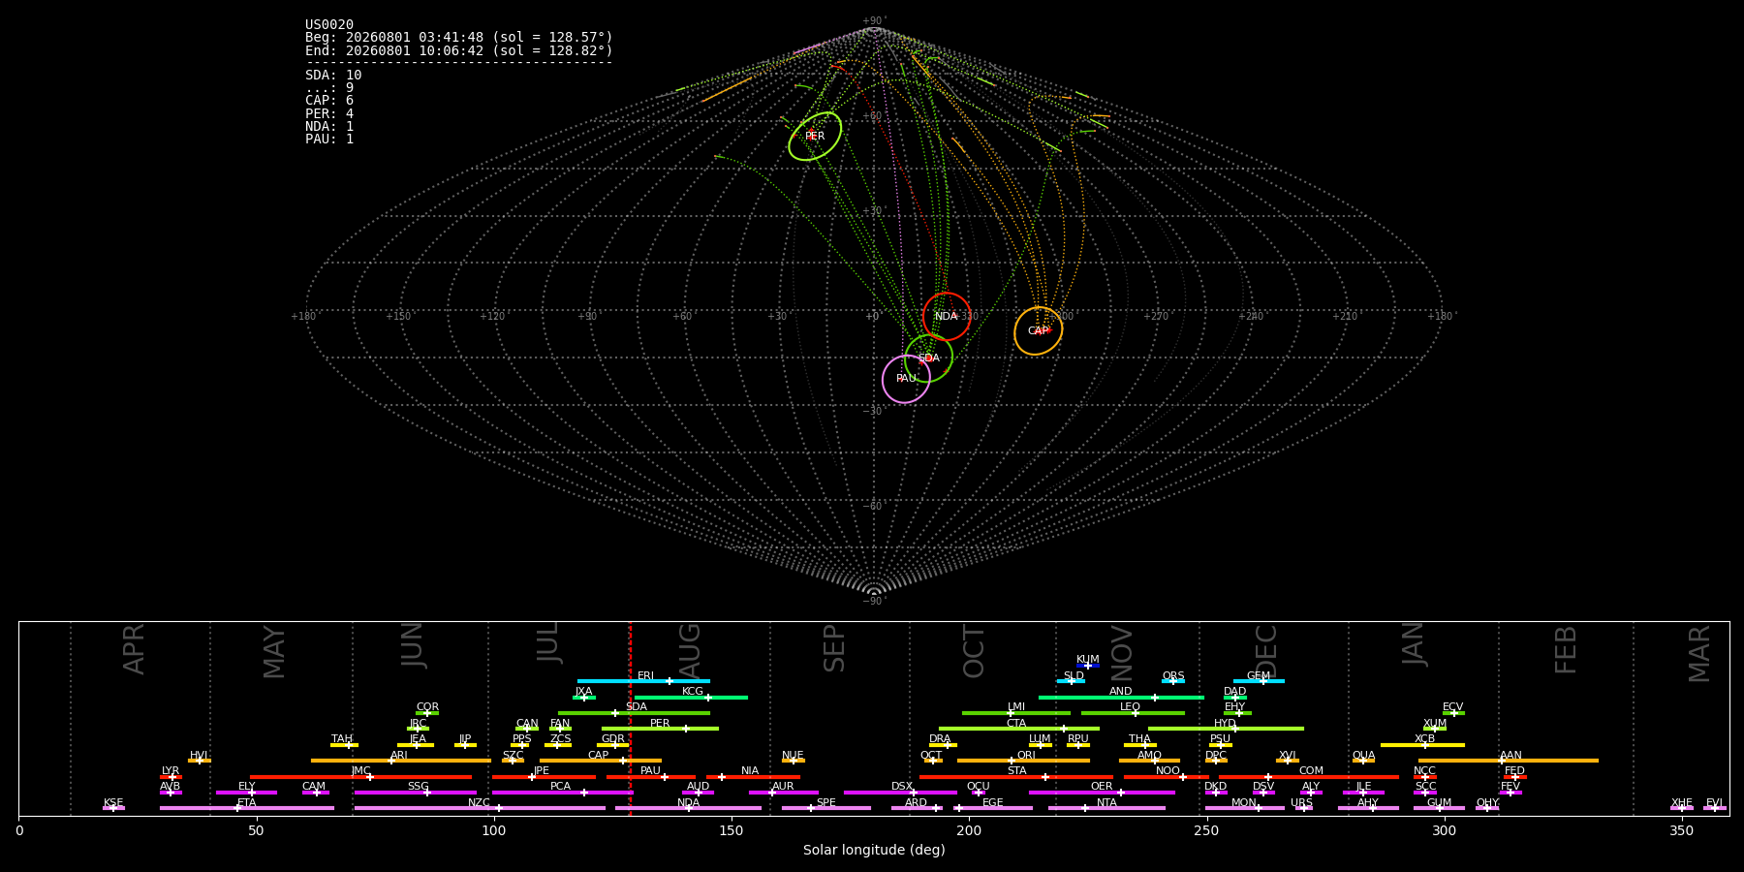1744x872 pixels.
Task: Select the URS shower bar in timeline
Action: pyautogui.click(x=1302, y=808)
